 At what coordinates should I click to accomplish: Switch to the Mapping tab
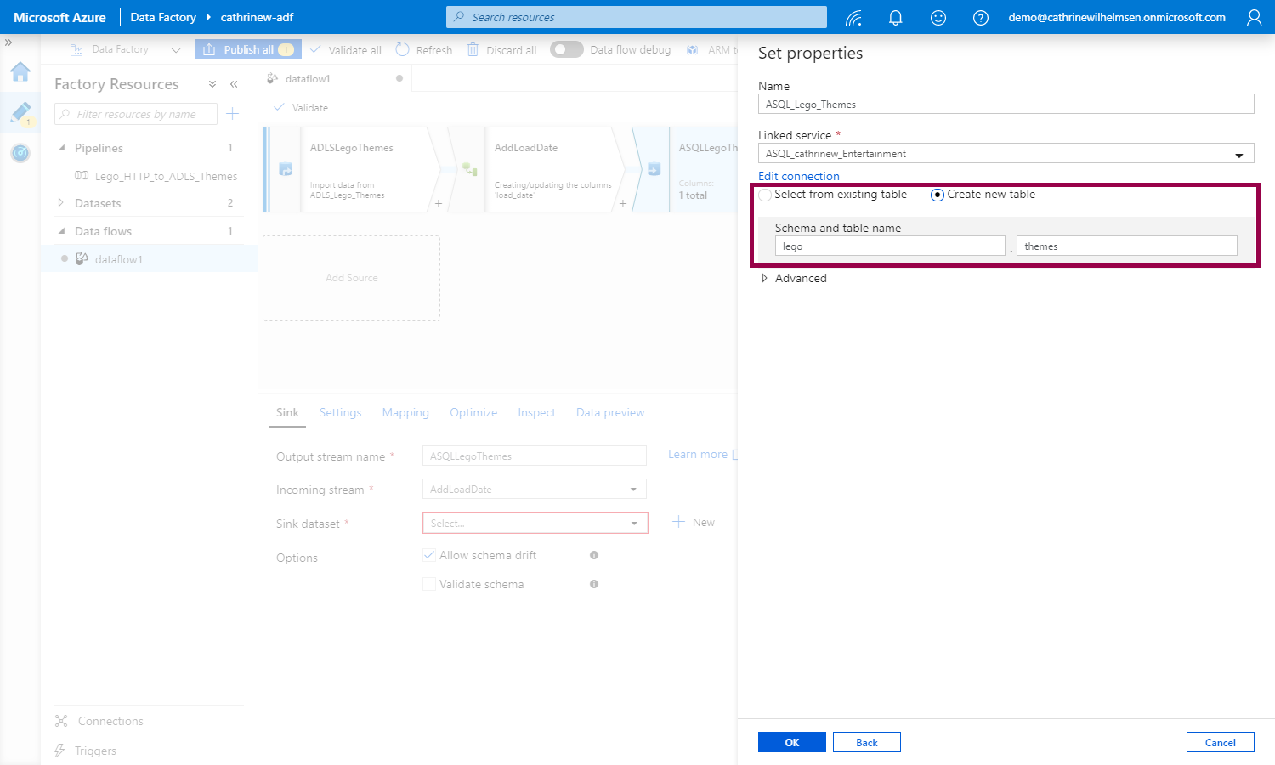coord(405,412)
